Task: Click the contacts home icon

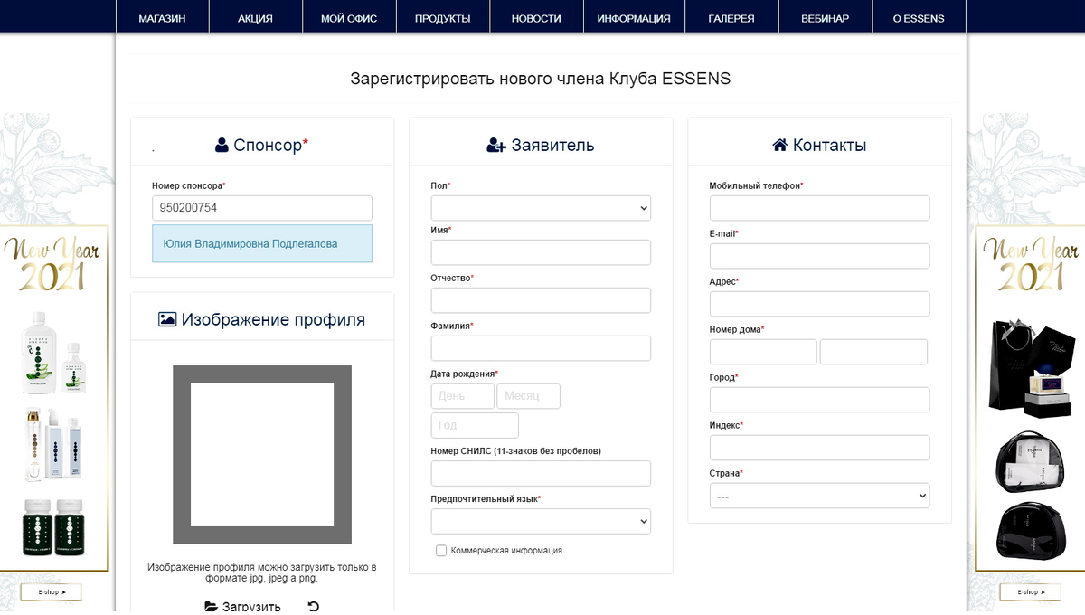Action: [x=779, y=145]
